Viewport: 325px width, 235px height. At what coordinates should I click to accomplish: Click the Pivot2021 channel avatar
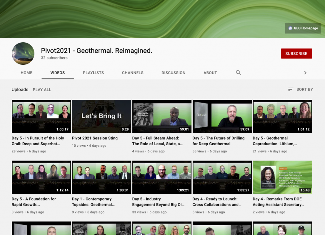click(23, 53)
